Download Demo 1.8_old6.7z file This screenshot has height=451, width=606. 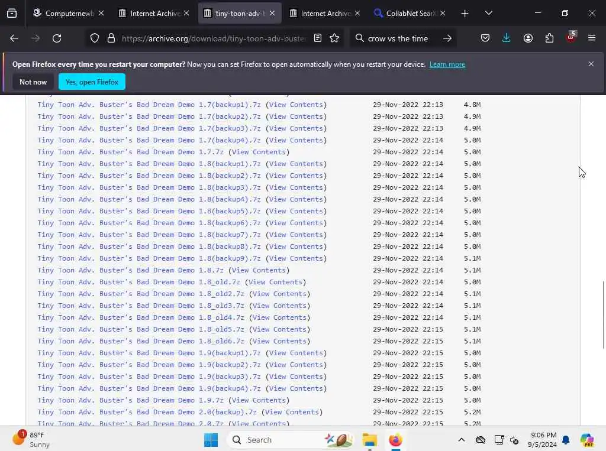click(141, 341)
